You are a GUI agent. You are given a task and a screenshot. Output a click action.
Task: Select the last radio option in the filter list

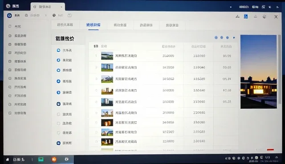[58, 143]
